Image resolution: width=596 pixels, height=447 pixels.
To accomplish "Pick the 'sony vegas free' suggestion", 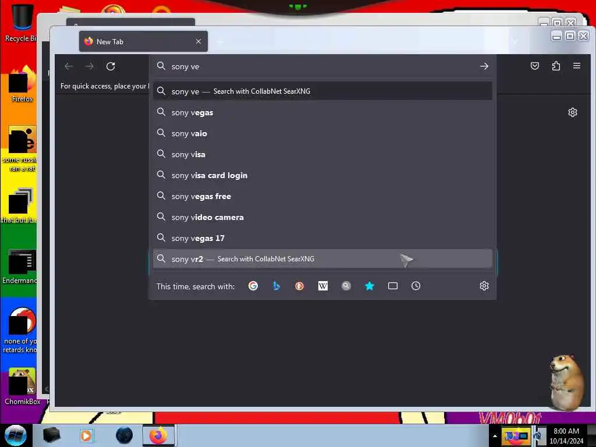I will pyautogui.click(x=322, y=196).
